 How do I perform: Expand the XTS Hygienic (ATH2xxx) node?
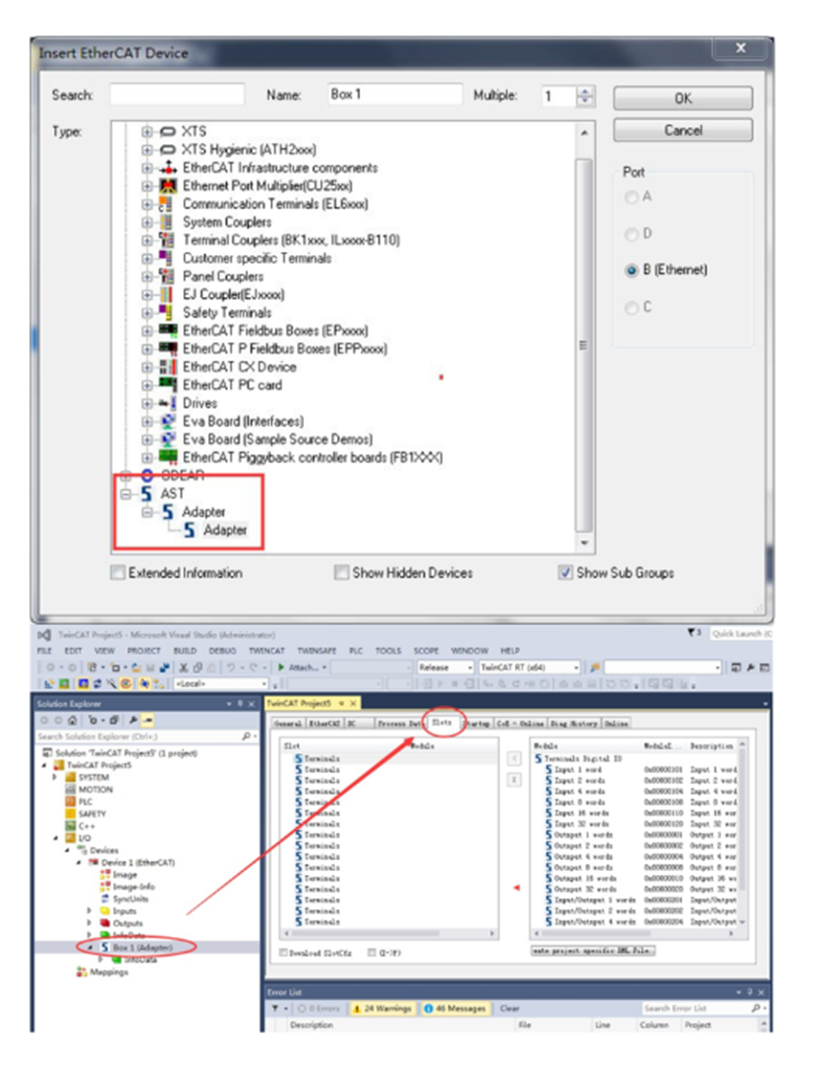[146, 150]
